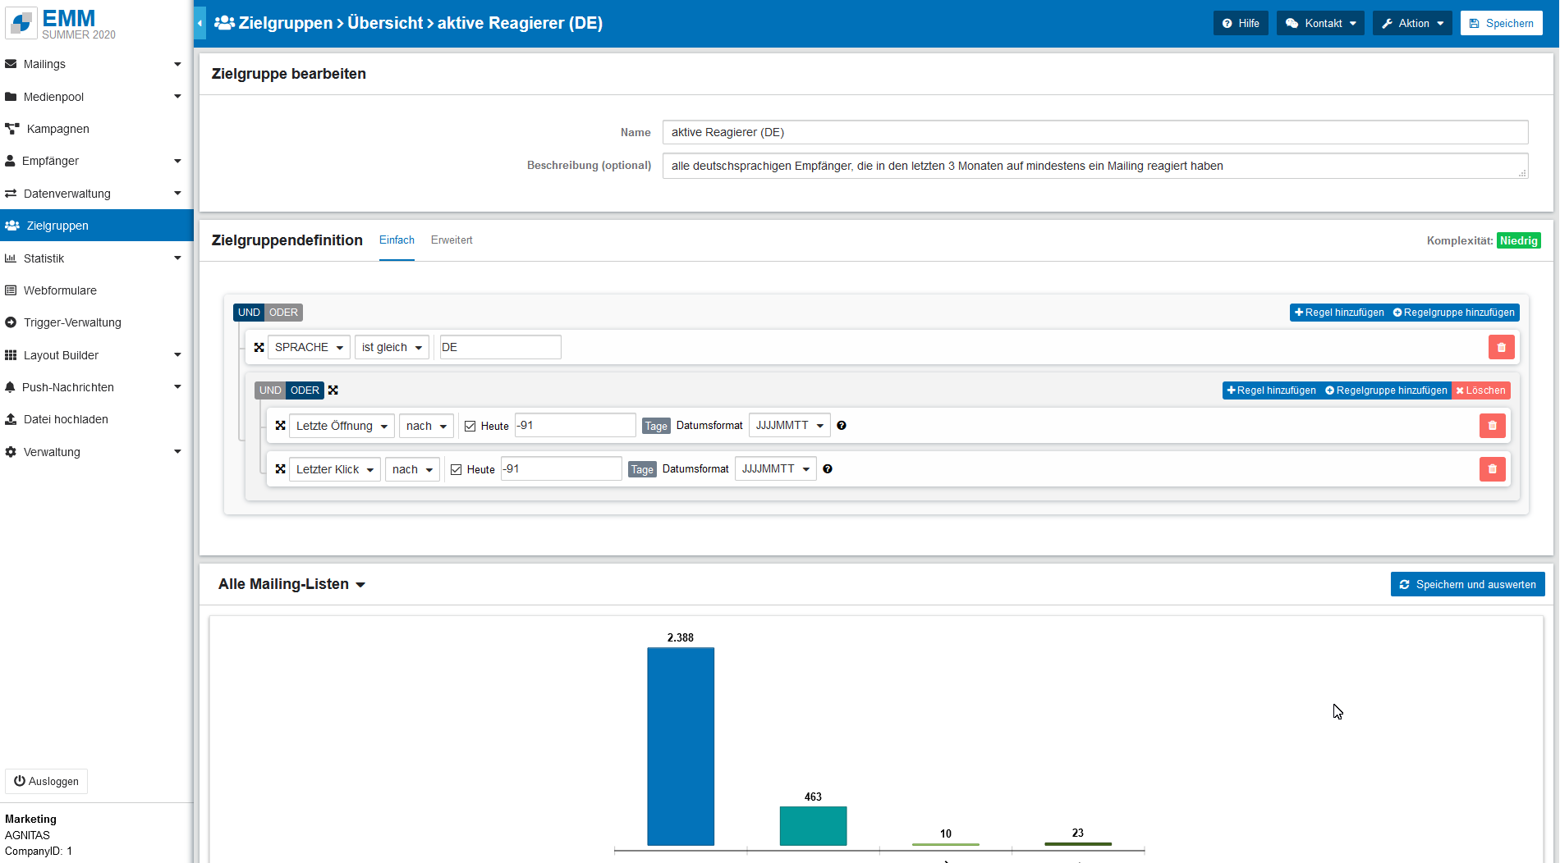The width and height of the screenshot is (1560, 863).
Task: Uncheck Heute checkbox in Letzte Öffnung rule
Action: point(470,426)
